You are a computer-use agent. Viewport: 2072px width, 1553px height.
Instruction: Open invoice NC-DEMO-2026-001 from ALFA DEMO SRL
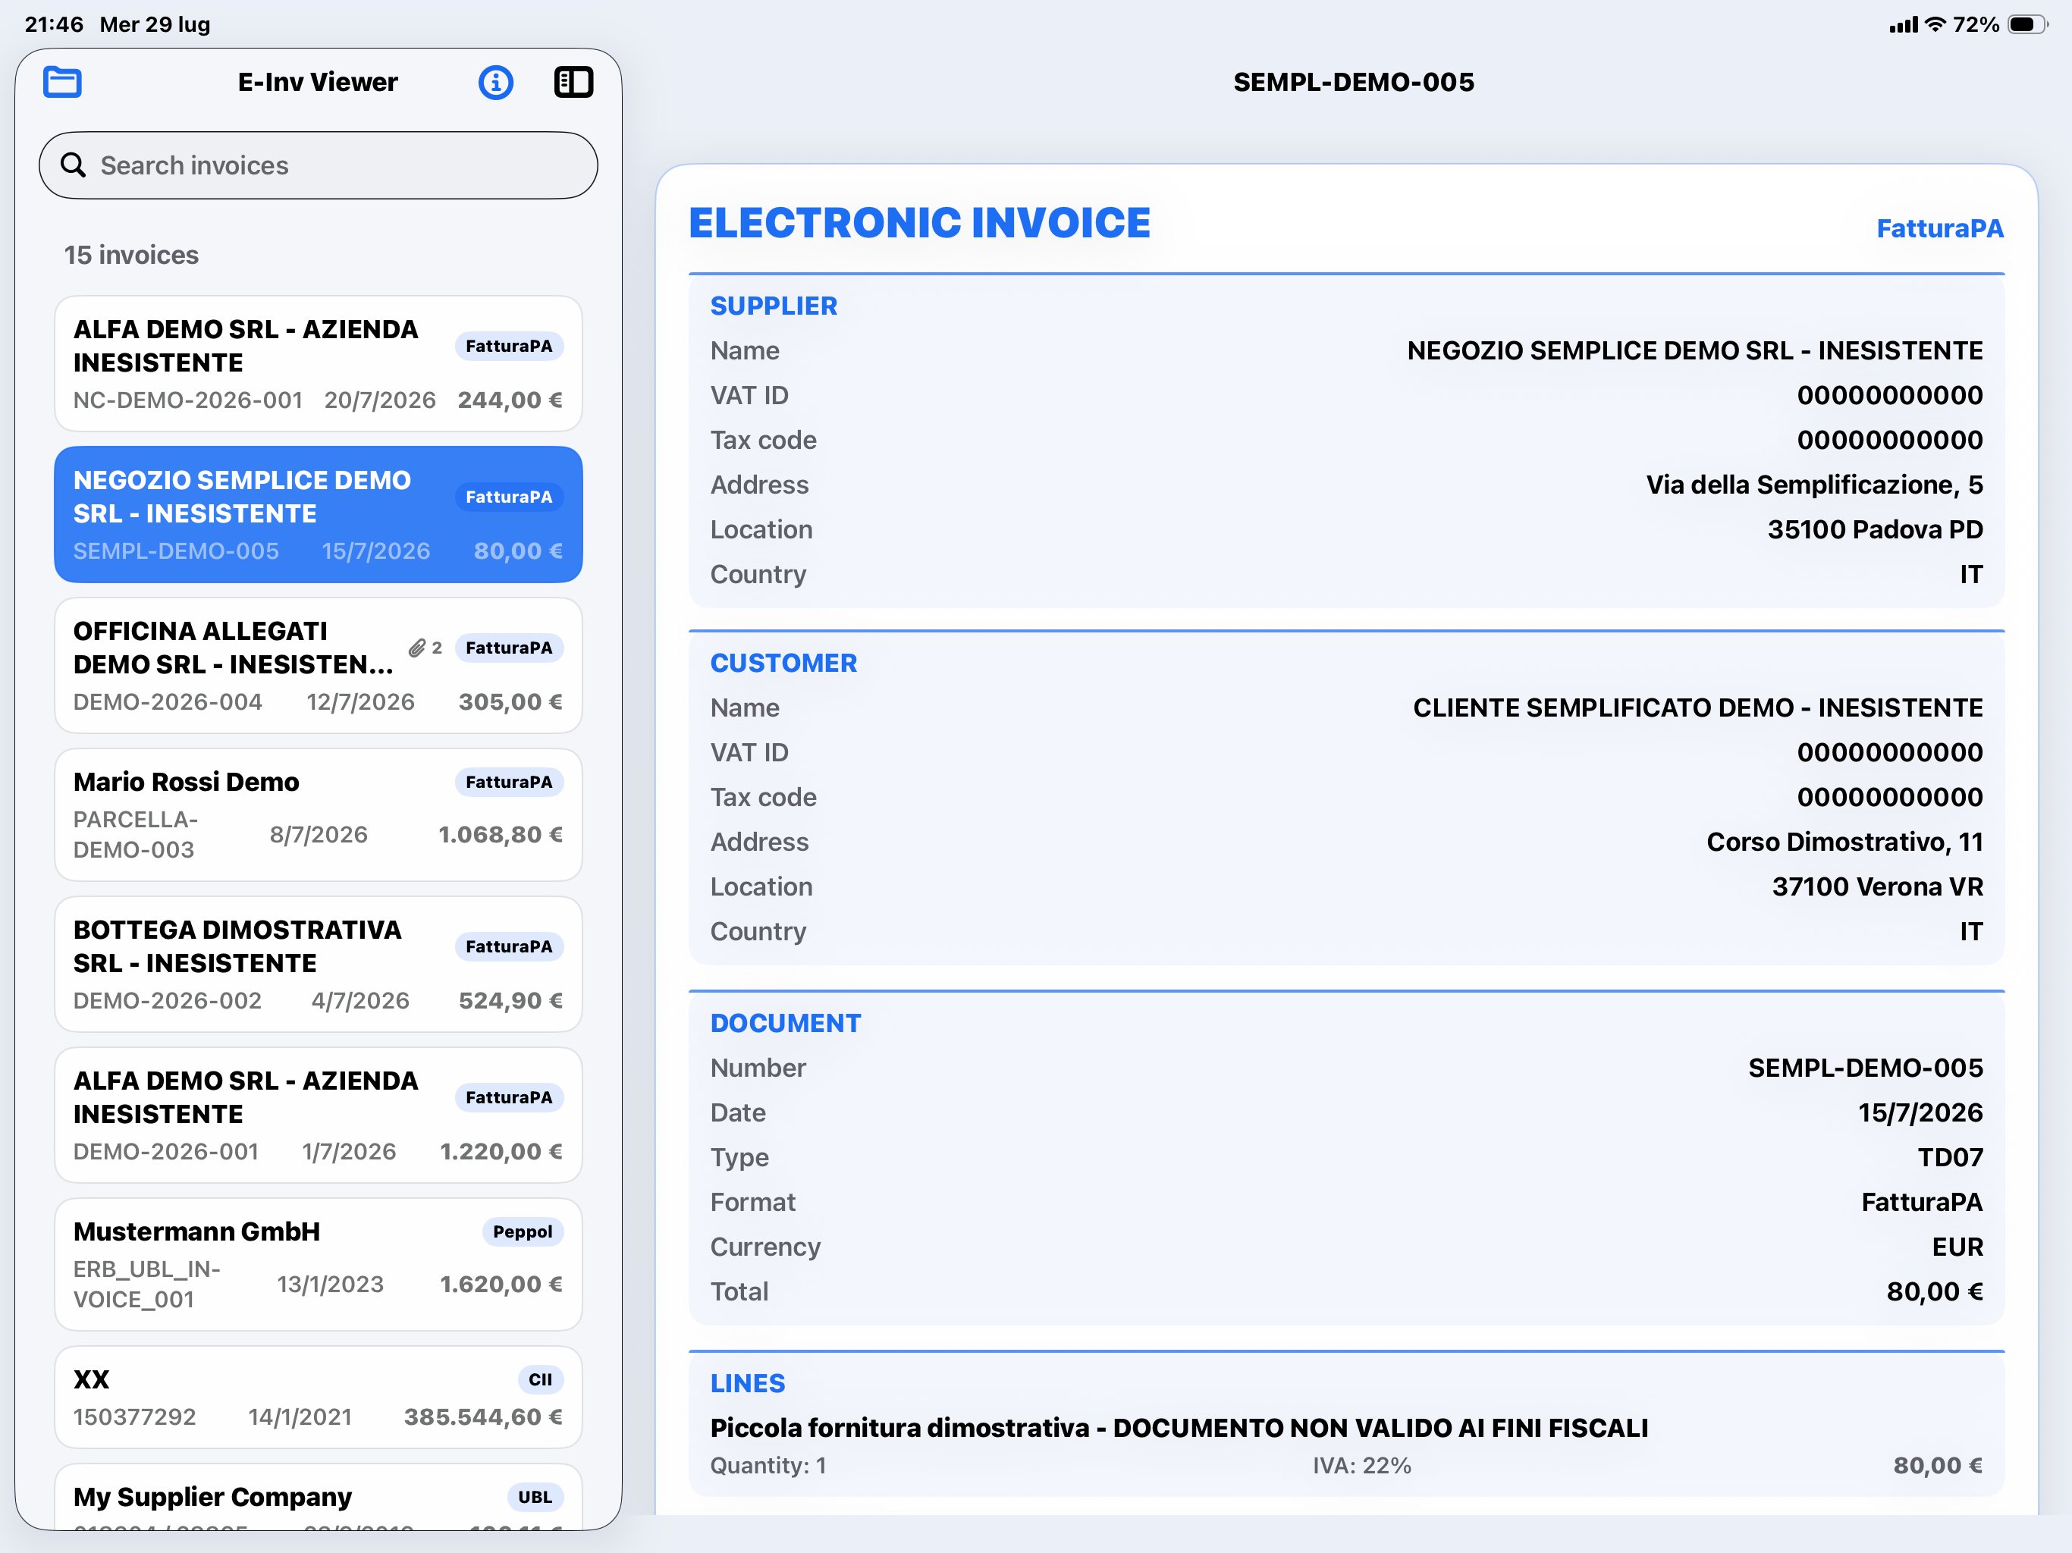(319, 363)
